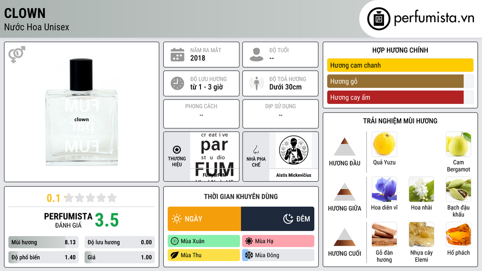Click the CLOWN perfume title
The height and width of the screenshot is (271, 482).
click(x=25, y=14)
